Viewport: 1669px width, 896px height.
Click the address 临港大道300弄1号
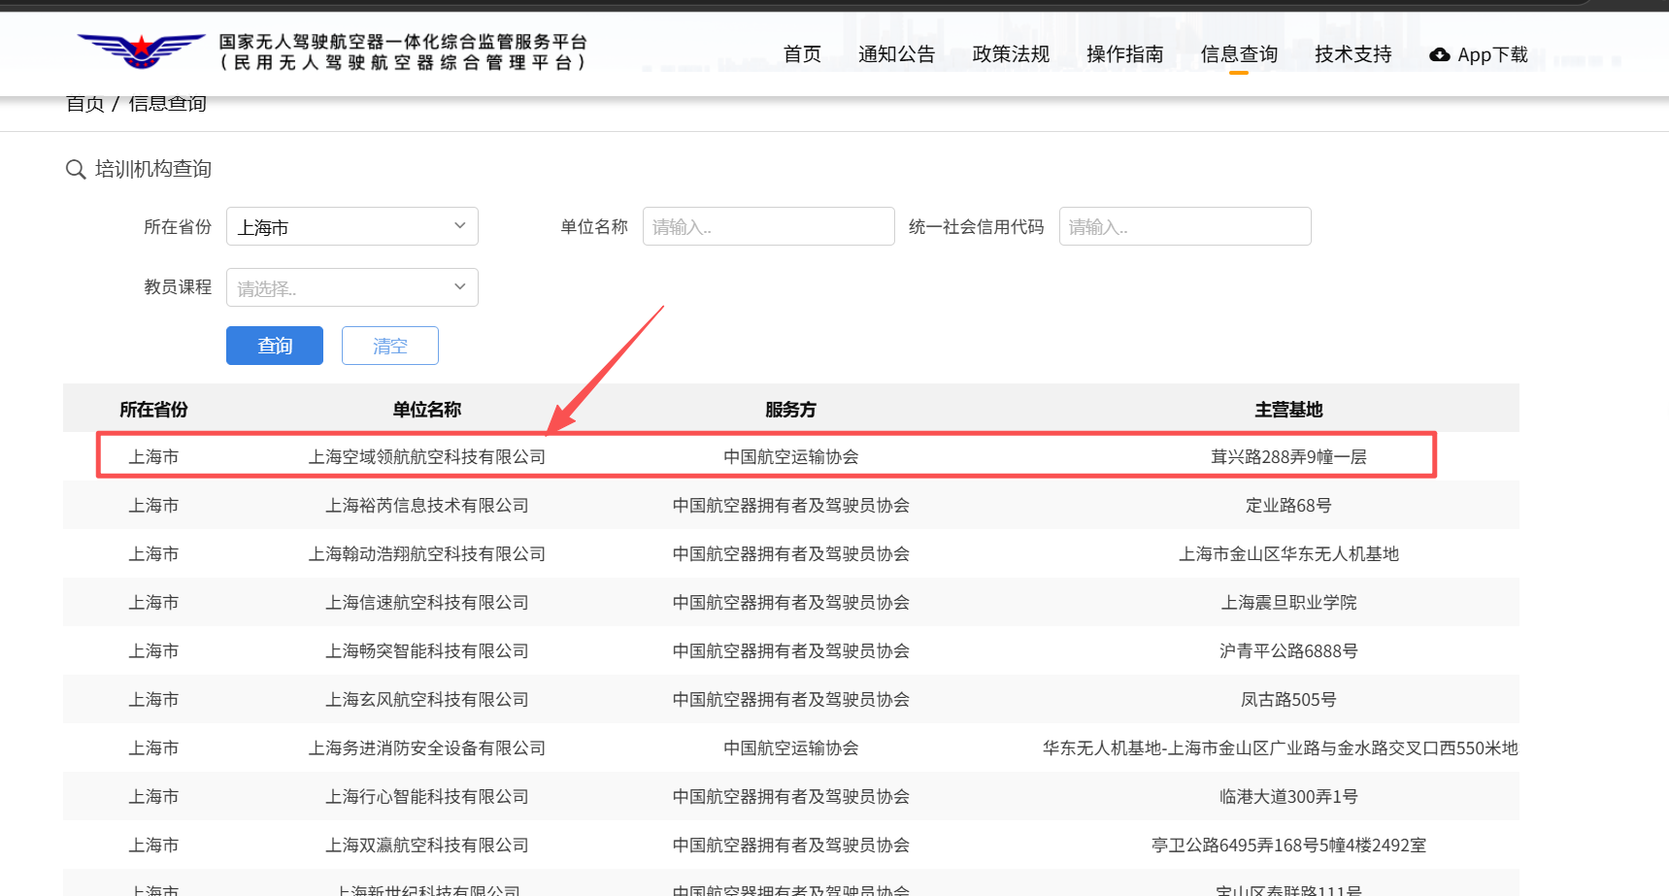[1288, 797]
